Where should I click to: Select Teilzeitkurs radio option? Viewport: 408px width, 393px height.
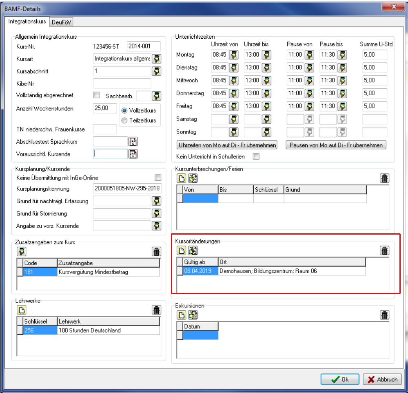[124, 121]
